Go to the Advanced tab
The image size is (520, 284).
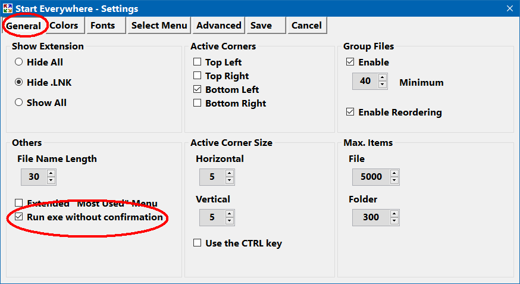pyautogui.click(x=218, y=25)
